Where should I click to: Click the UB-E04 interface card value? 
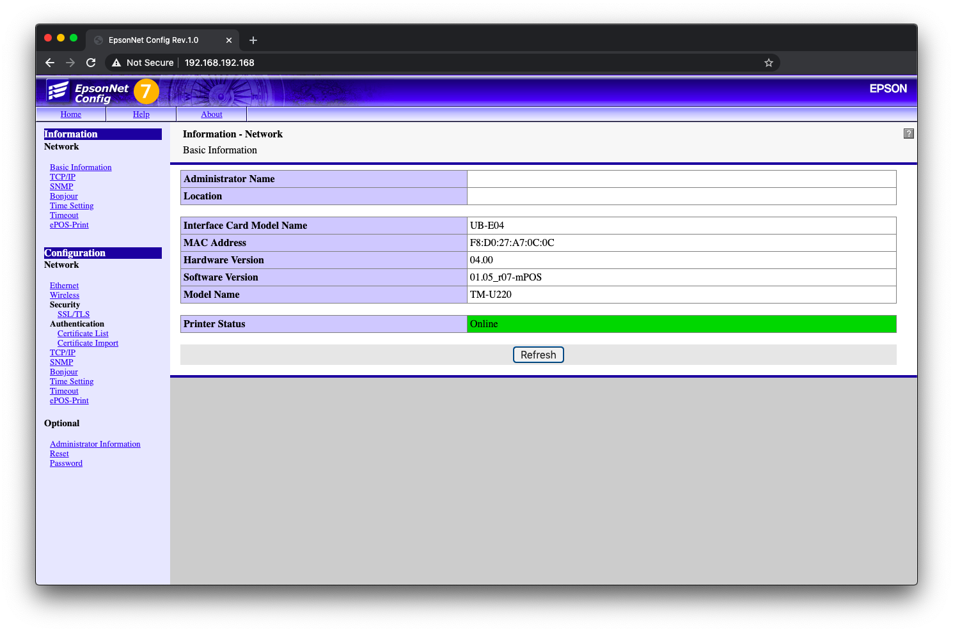point(487,226)
